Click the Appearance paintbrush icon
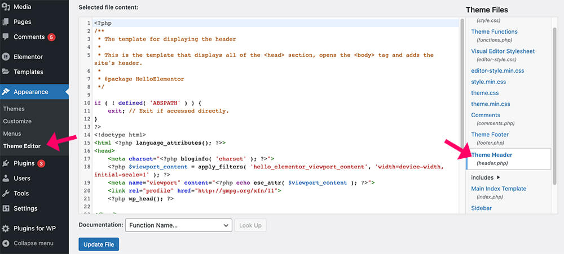 click(6, 92)
